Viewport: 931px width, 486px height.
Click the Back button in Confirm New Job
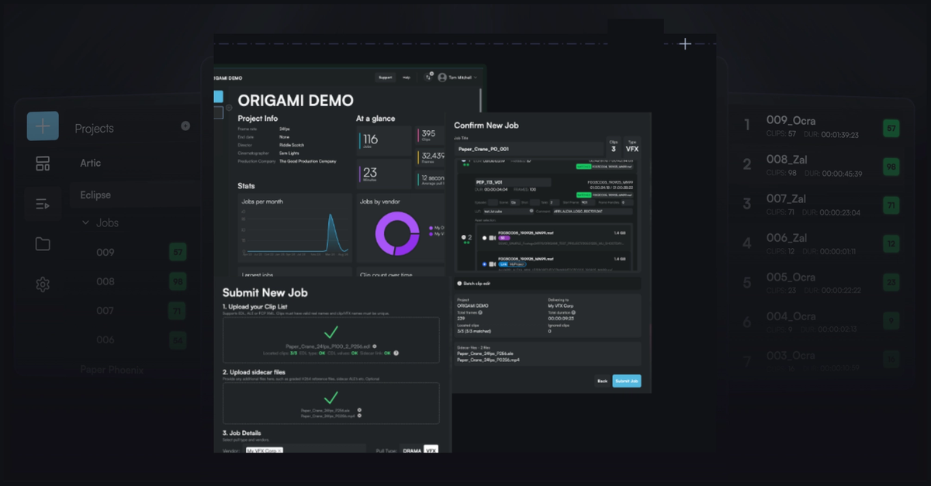(602, 381)
